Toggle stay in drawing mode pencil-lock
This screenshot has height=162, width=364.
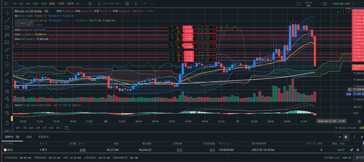tap(7, 98)
